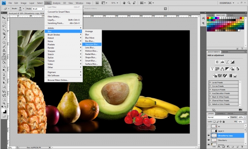Switch to the Masks tab
Screen dimensions: 248x149
click(x=225, y=52)
